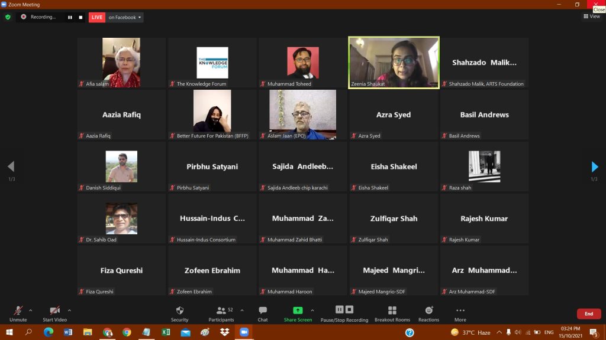Open the View layout menu

coord(591,17)
